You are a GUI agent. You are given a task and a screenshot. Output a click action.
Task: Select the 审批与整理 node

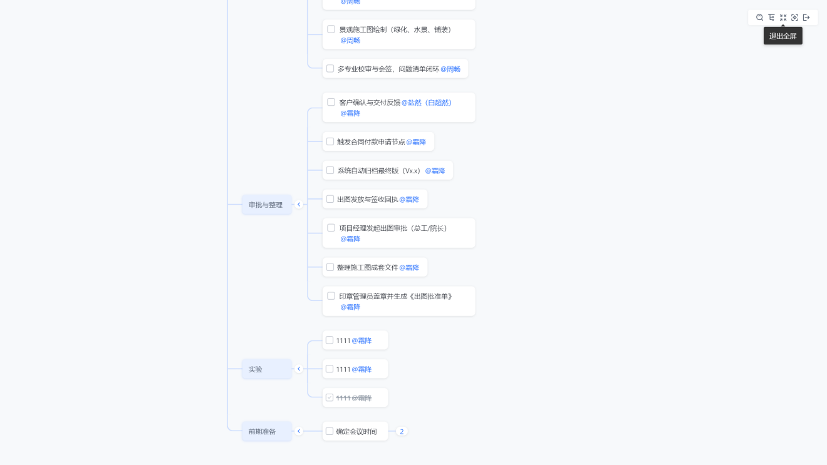266,205
